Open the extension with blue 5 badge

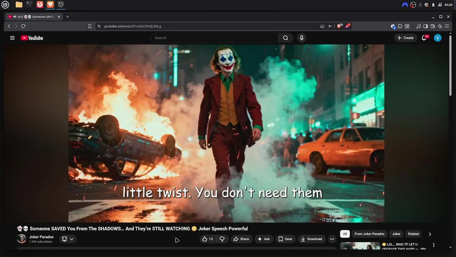(393, 26)
